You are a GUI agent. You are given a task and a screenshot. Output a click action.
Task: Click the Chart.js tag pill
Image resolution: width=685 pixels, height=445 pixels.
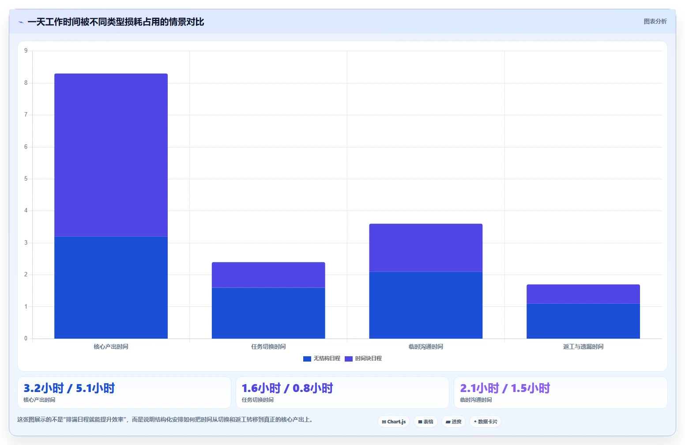pos(394,422)
